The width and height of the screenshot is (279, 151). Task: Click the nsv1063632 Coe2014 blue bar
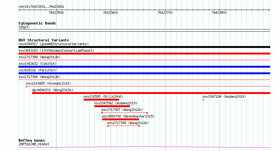(144, 67)
